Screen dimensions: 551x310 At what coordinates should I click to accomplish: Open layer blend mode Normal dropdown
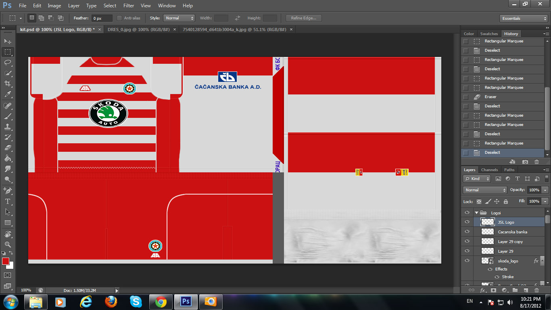click(x=485, y=190)
